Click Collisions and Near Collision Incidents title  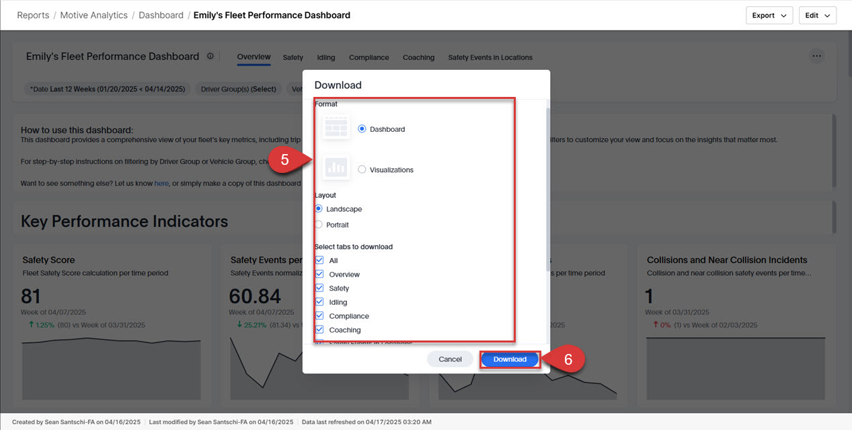point(727,260)
